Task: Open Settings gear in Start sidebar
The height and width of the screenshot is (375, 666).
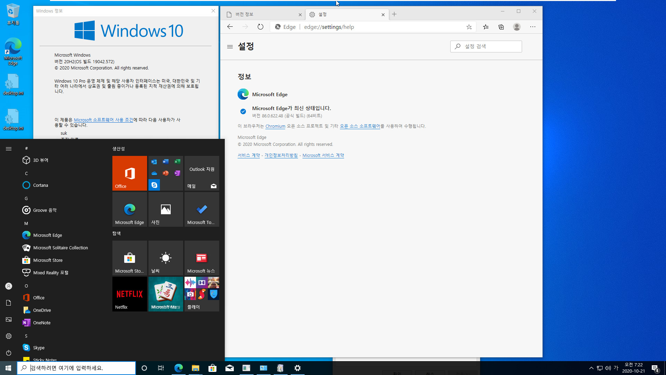Action: tap(9, 336)
